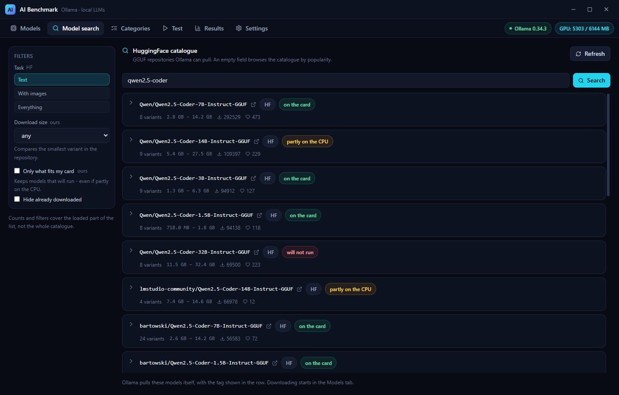Enable Only what fits my card
Viewport: 619px width, 395px height.
click(17, 171)
